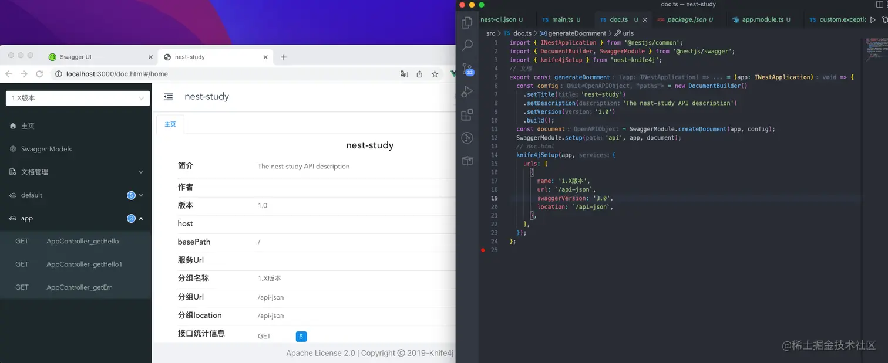Viewport: 888px width, 363px height.
Task: Click the run arrow in the VS Code editor title bar
Action: click(x=873, y=19)
